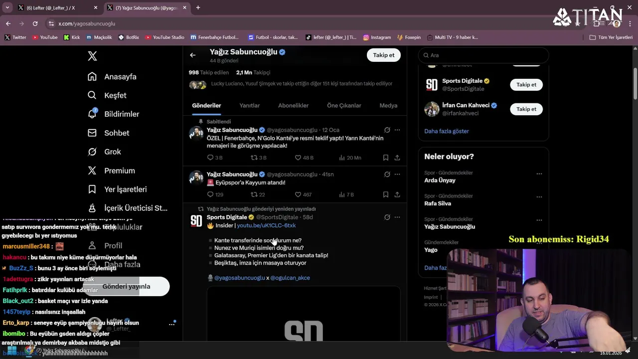This screenshot has width=638, height=359.
Task: Open Arda Ünyay trending topic
Action: tap(440, 180)
